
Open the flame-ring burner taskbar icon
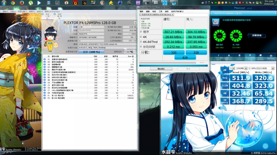click(x=75, y=3)
